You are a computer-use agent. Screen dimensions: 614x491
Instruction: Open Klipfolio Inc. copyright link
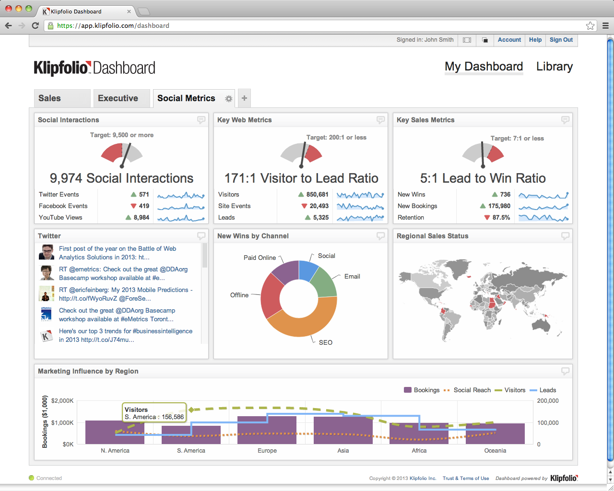[423, 478]
